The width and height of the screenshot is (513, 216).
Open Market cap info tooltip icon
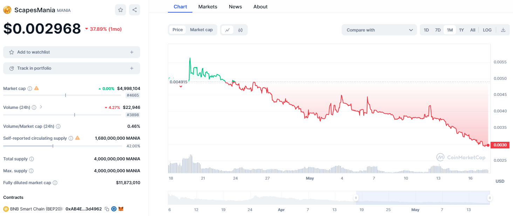[30, 89]
